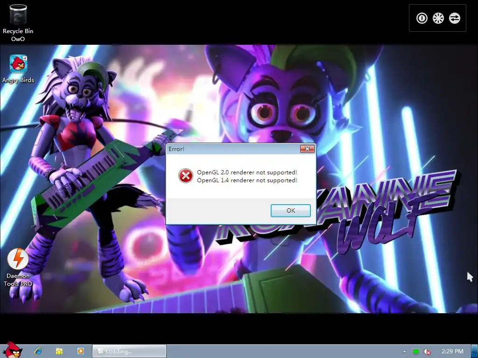Open the 2:29 PM clock
The width and height of the screenshot is (478, 358).
click(452, 351)
